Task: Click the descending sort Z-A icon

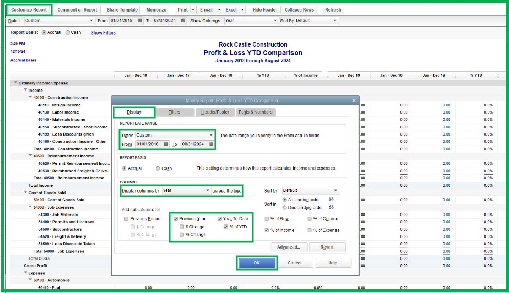Action: [x=331, y=207]
